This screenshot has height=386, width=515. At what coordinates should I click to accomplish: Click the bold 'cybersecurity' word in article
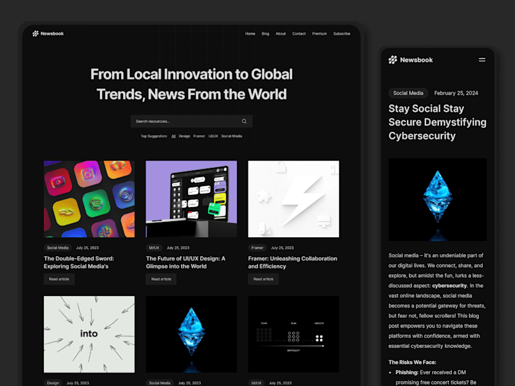coord(449,286)
